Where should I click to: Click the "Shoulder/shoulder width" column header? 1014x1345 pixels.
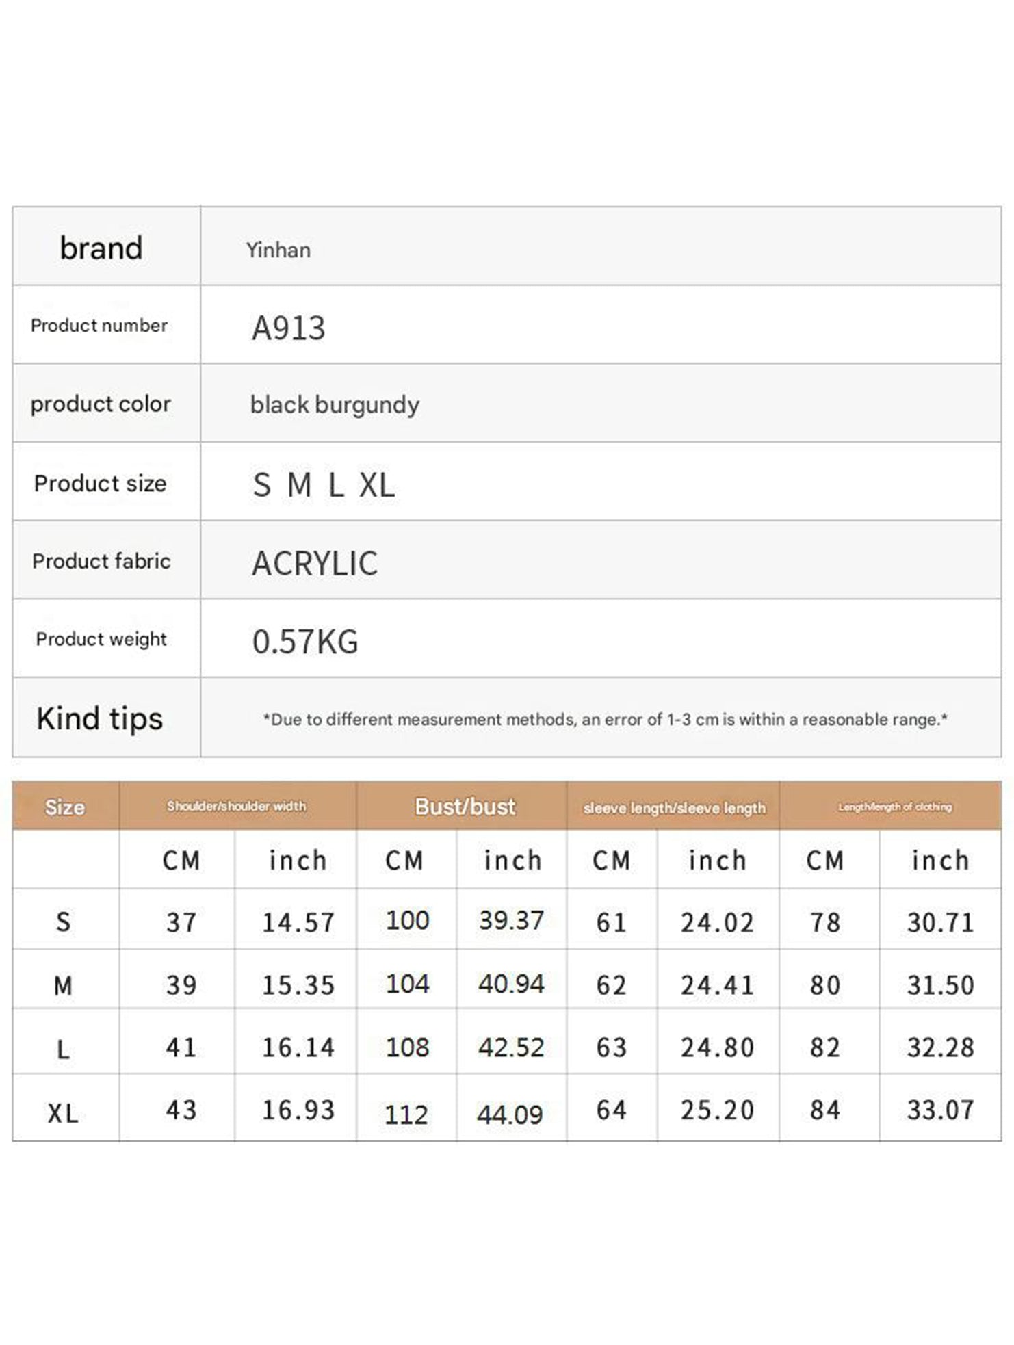(x=237, y=807)
